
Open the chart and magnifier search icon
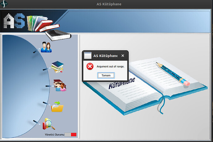coord(49,124)
